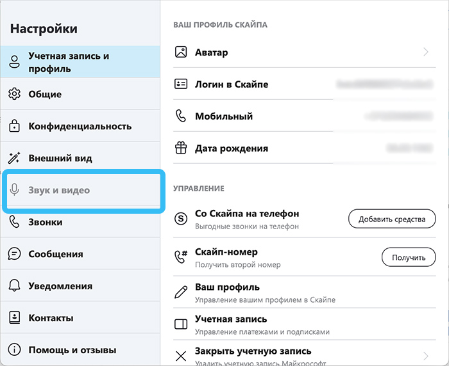
Task: Click the speech bubble icon for Сообщения
Action: click(14, 254)
